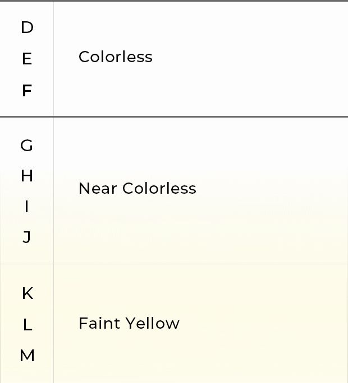The image size is (348, 383).
Task: Select the E color grade letter
Action: tap(27, 59)
